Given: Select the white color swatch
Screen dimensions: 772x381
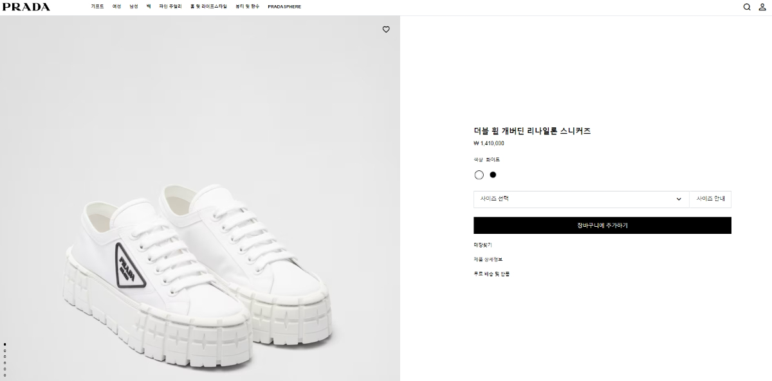Looking at the screenshot, I should tap(479, 175).
